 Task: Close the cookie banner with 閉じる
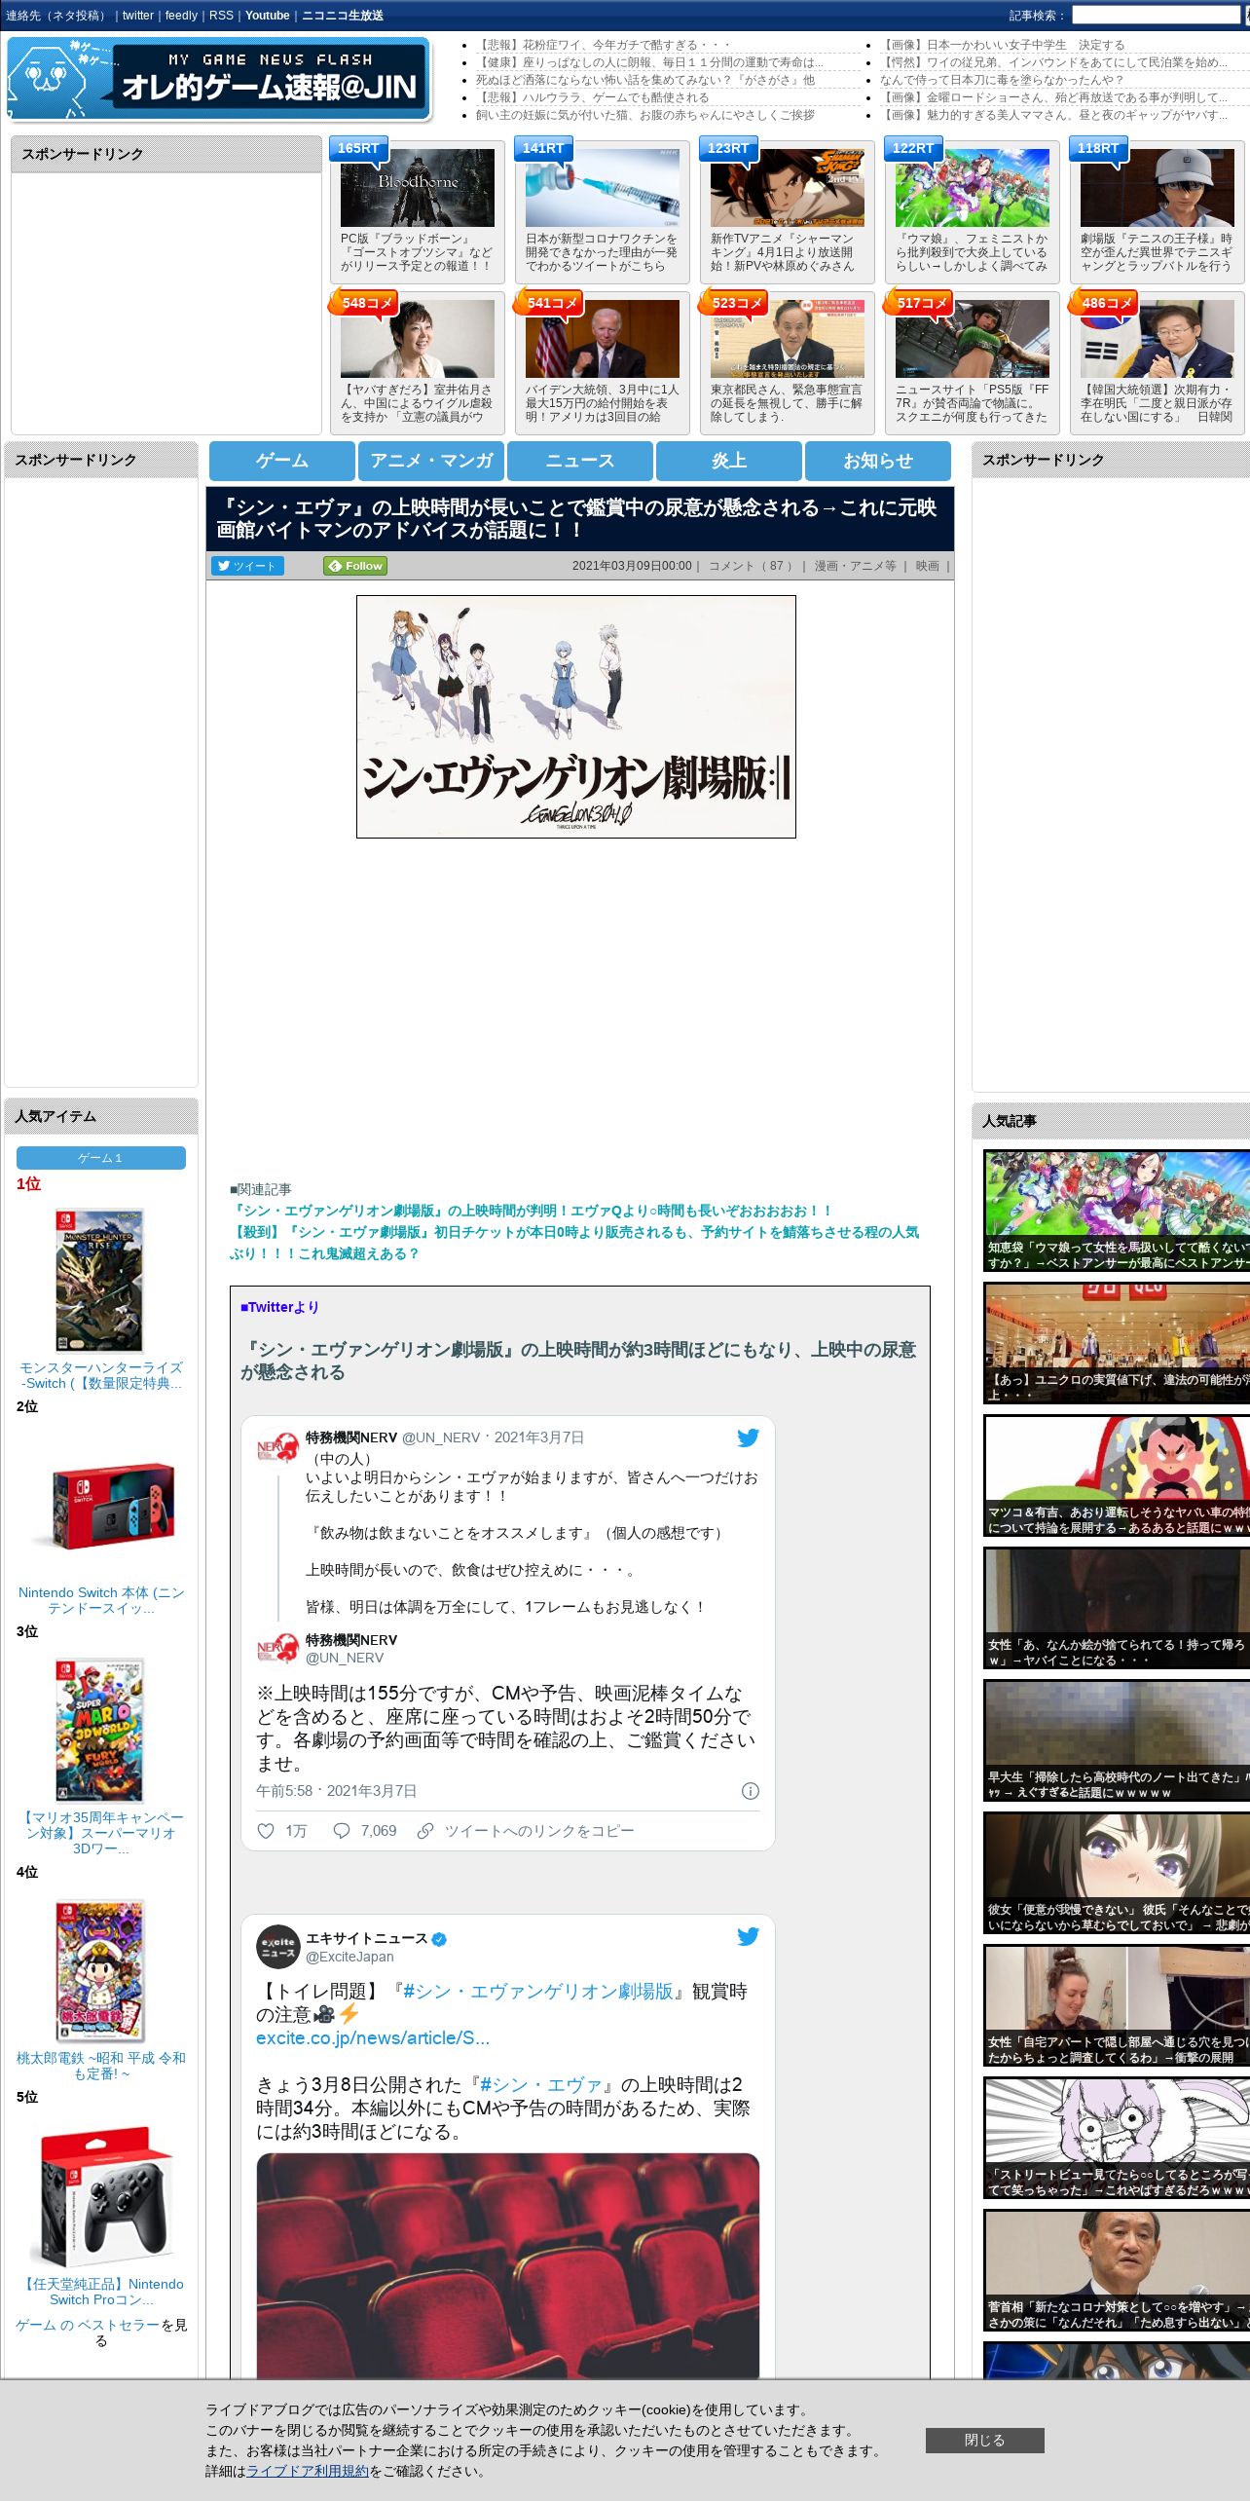(x=984, y=2440)
